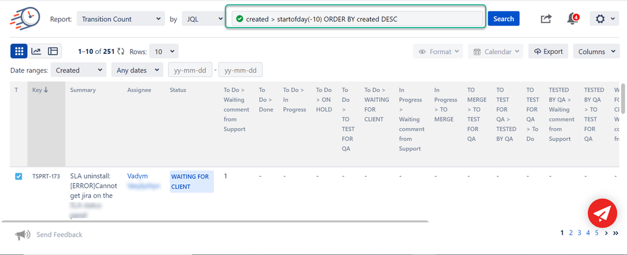Switch to grid table view
Screen dimensions: 627x255
pos(19,51)
